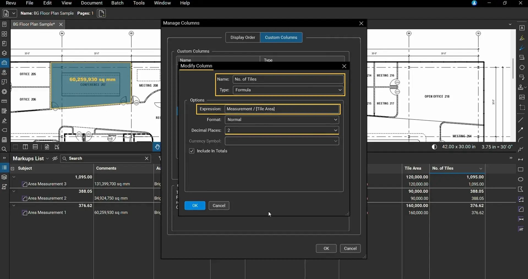
Task: Open the Bookmarks panel icon in left sidebar
Action: point(4,44)
